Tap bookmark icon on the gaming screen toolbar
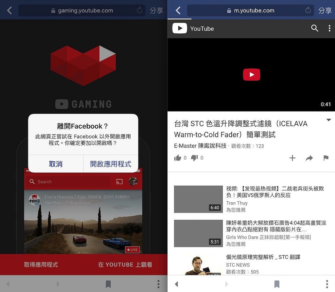 [x=108, y=284]
